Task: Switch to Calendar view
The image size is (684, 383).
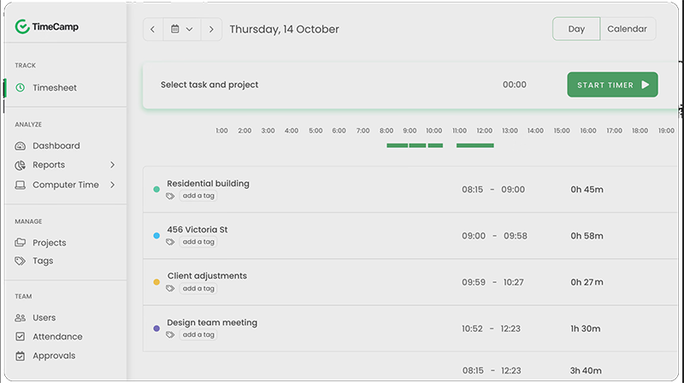Action: click(x=627, y=29)
